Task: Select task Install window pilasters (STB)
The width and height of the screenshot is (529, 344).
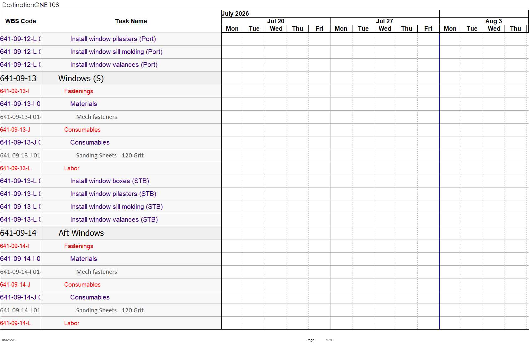Action: (x=113, y=194)
